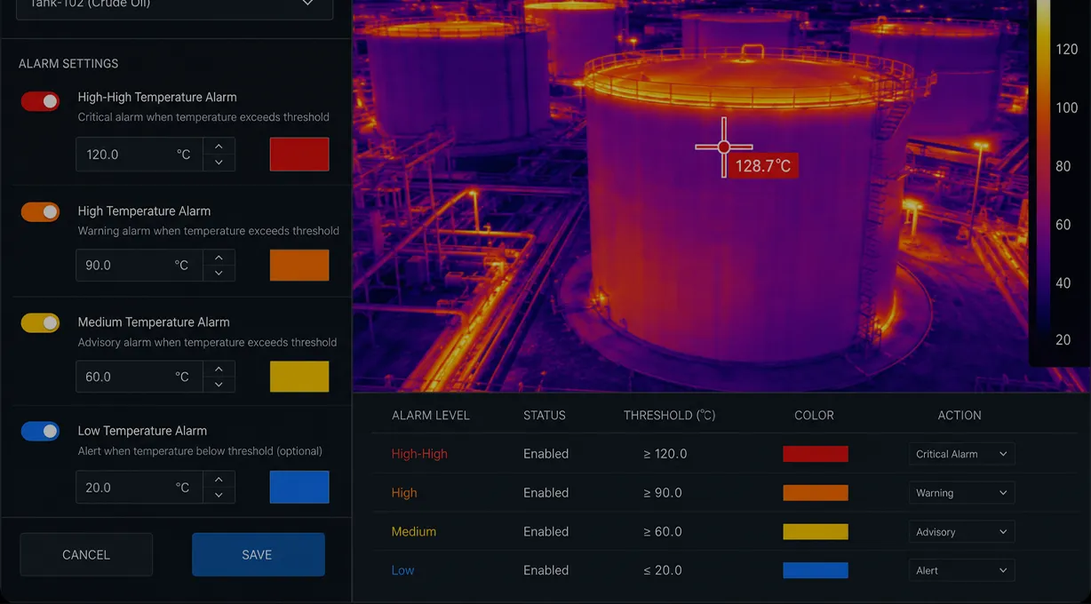This screenshot has width=1091, height=604.
Task: Click the 128.7°C temperature readout label
Action: [x=763, y=166]
